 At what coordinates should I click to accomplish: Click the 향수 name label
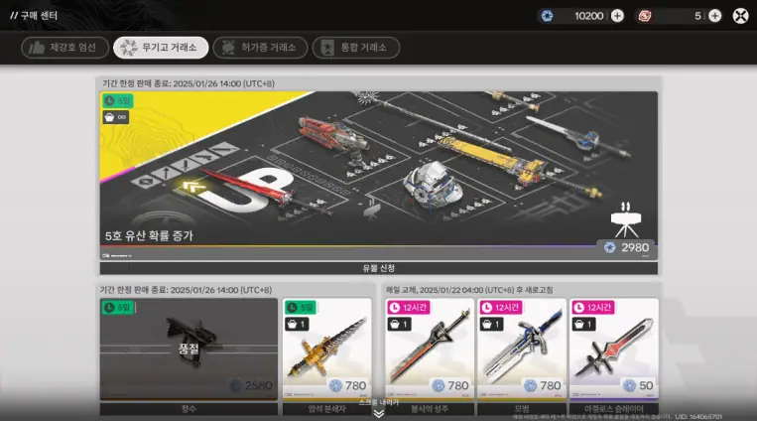click(189, 409)
